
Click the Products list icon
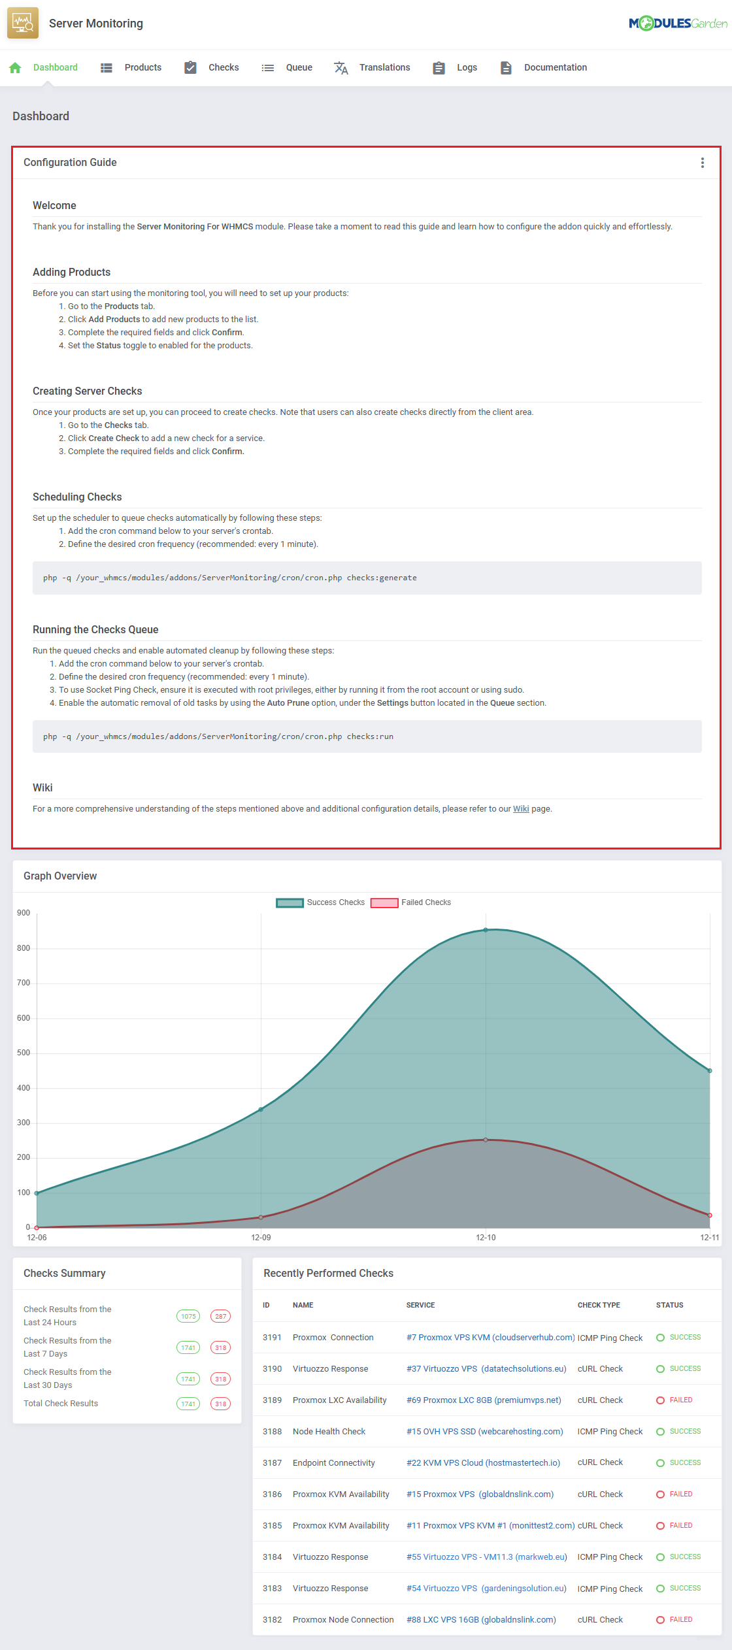pos(107,67)
